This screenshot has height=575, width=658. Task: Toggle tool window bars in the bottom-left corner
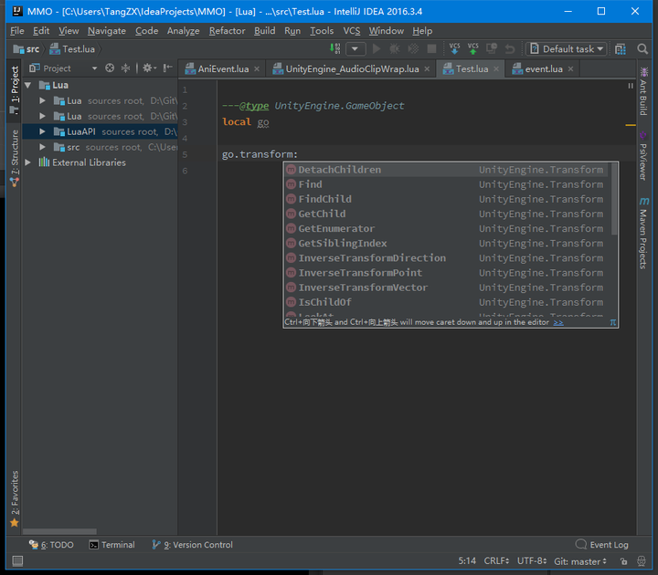(17, 561)
